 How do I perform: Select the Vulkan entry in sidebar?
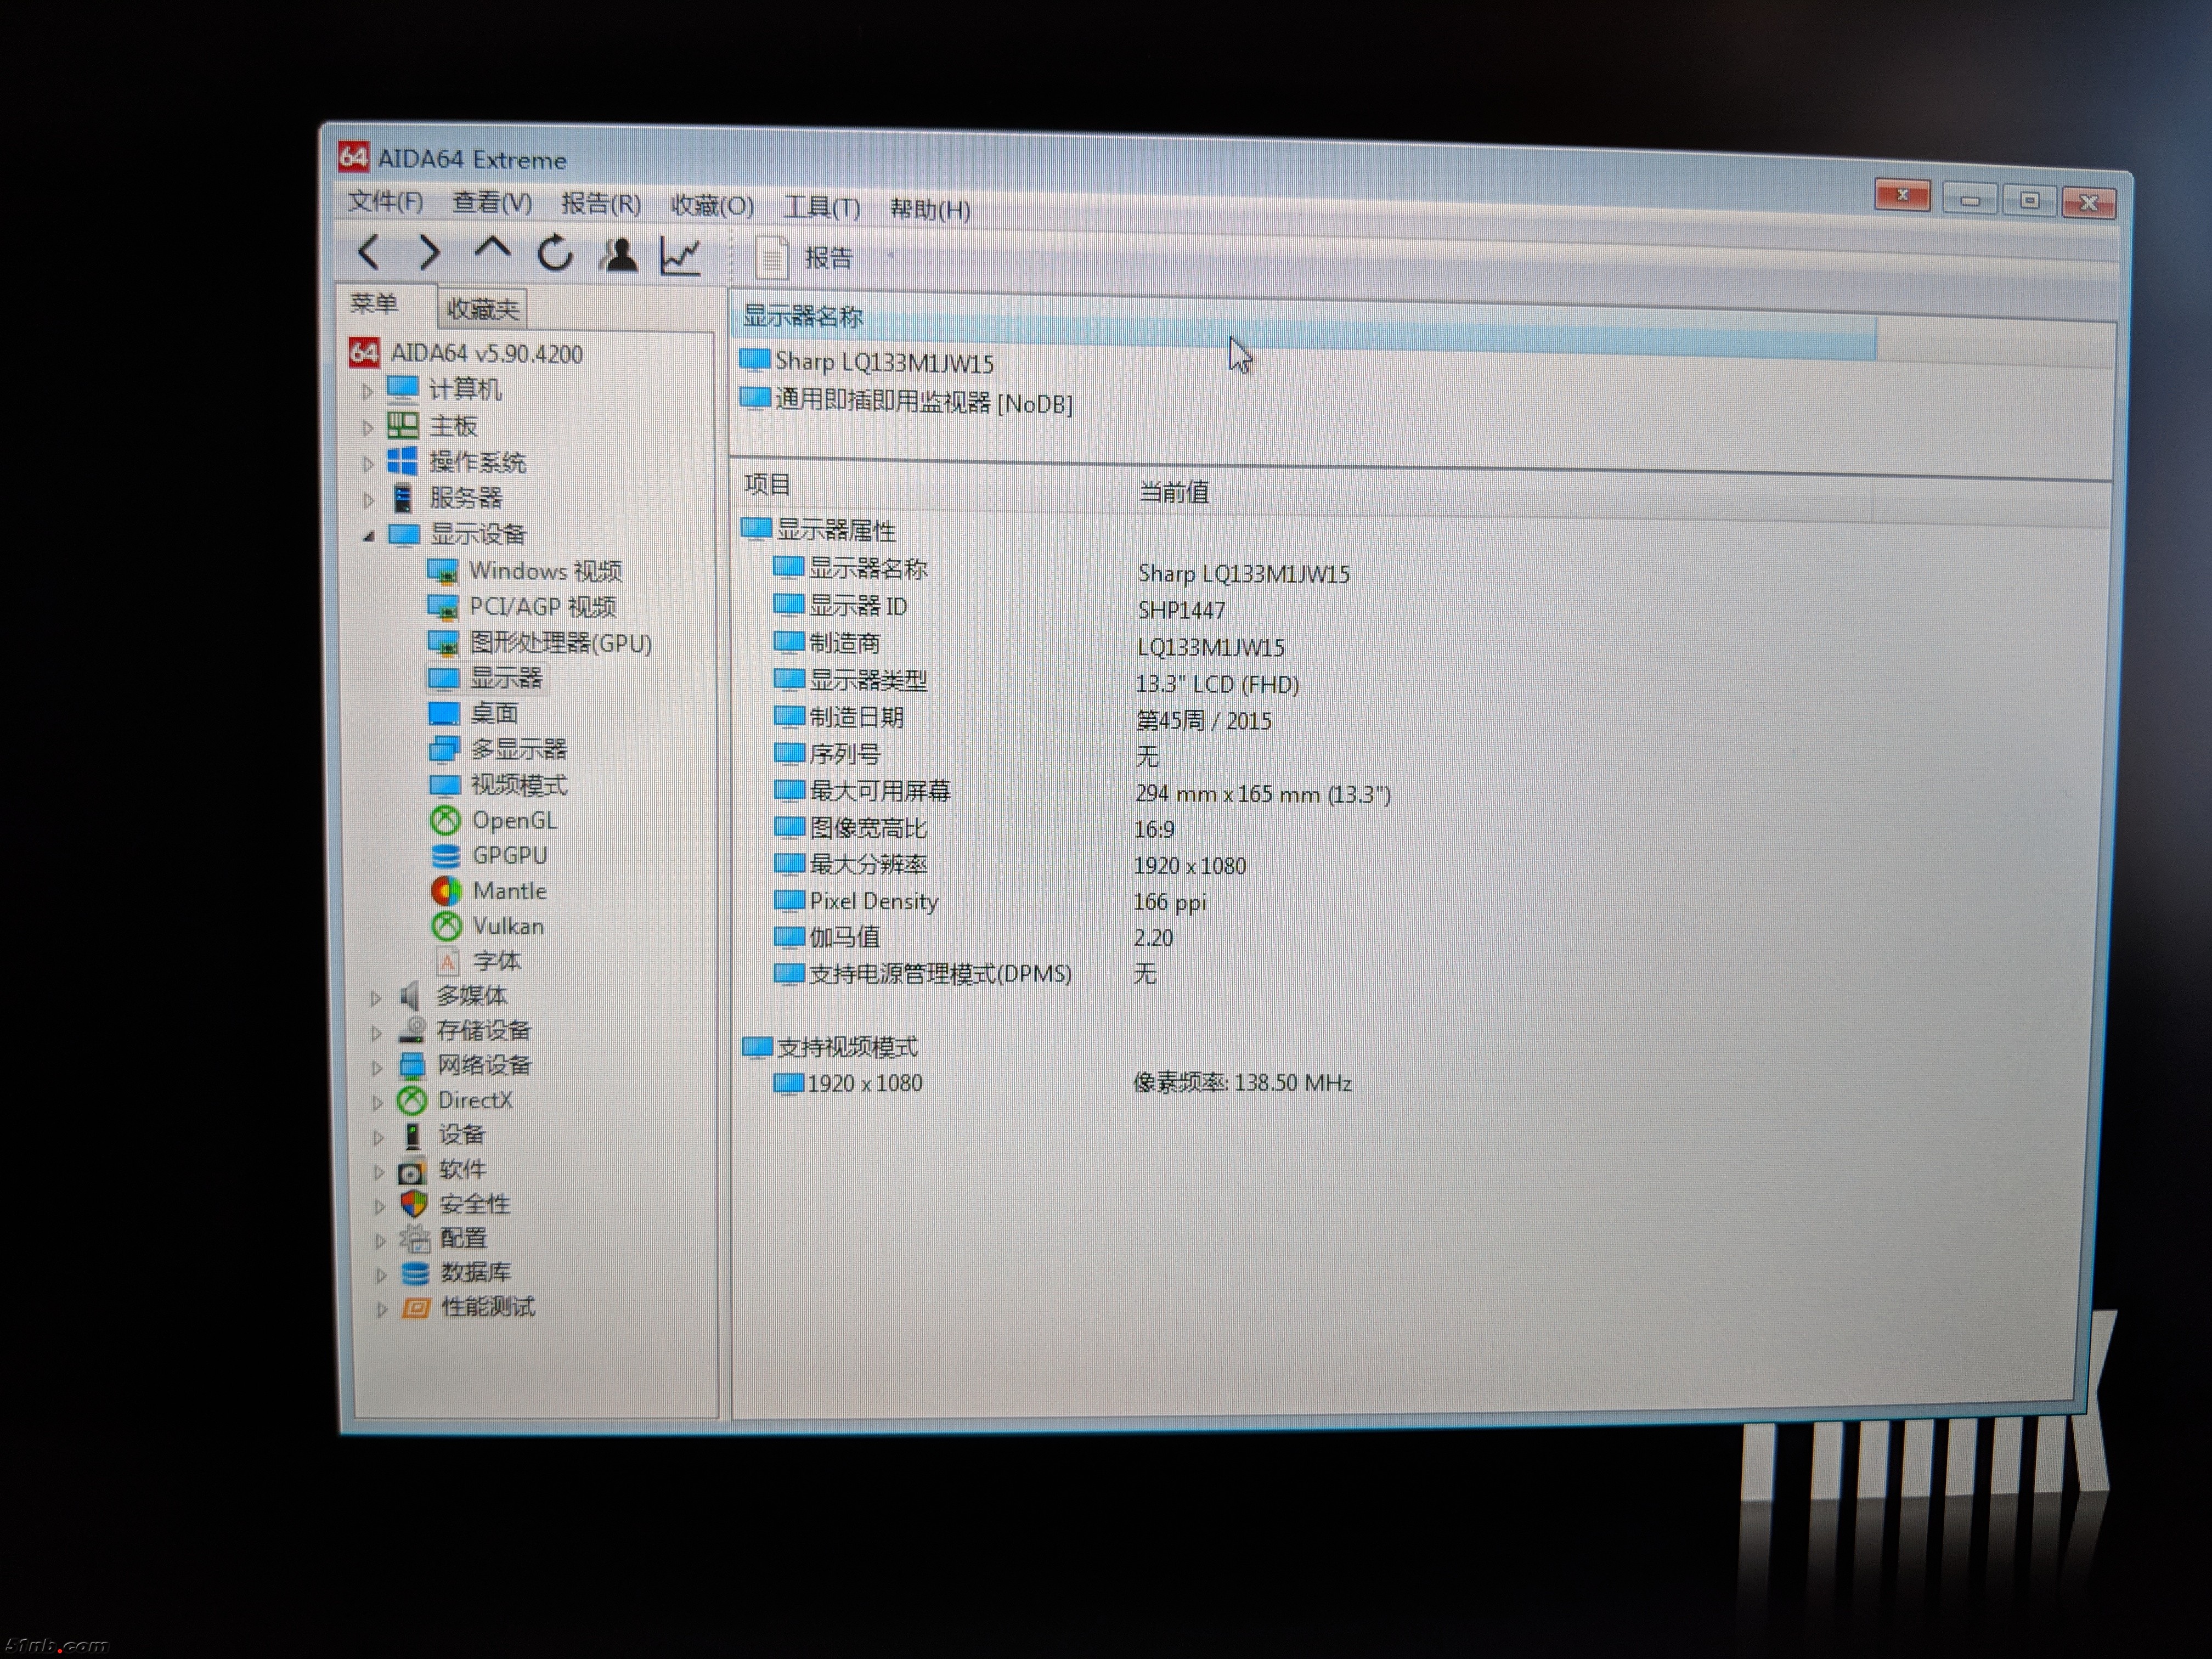[x=508, y=926]
